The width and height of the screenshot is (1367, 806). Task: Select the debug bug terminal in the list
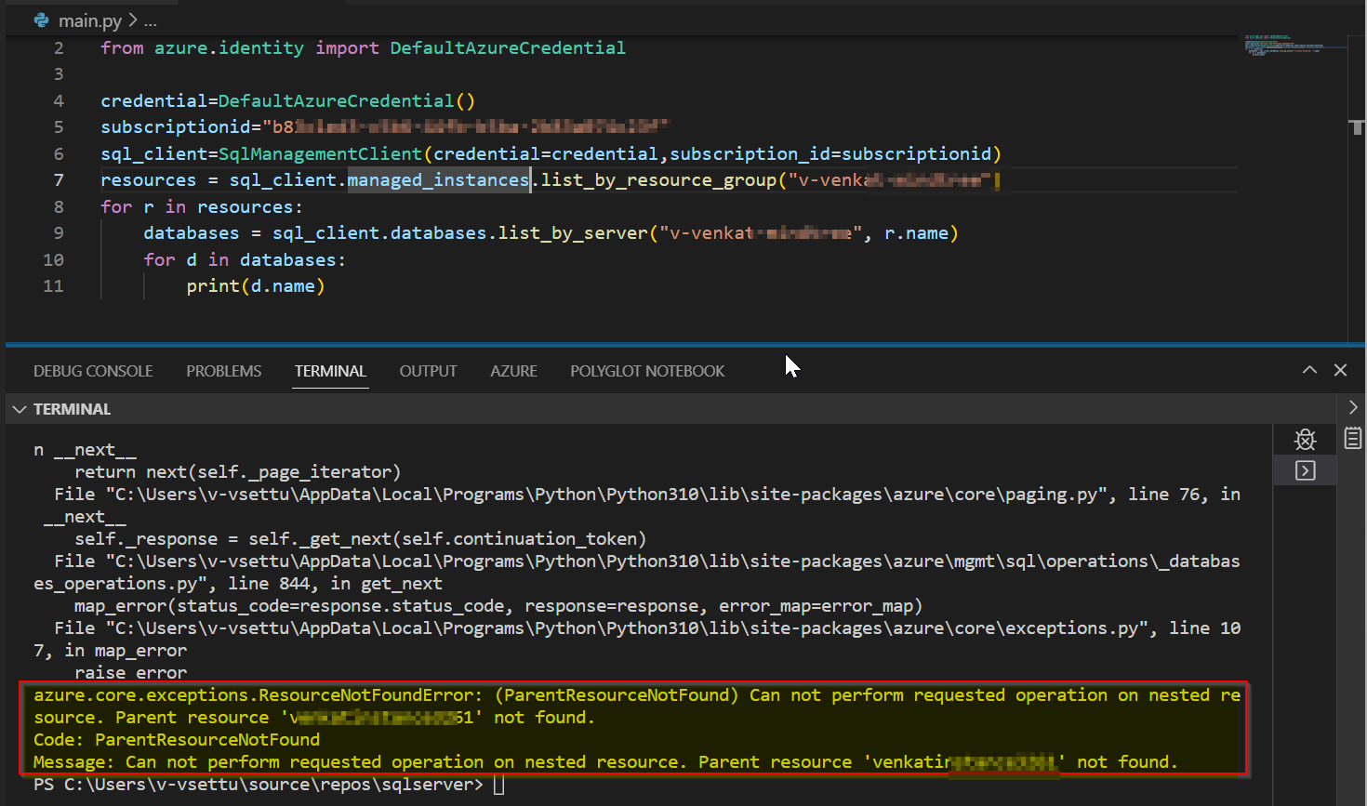1306,440
